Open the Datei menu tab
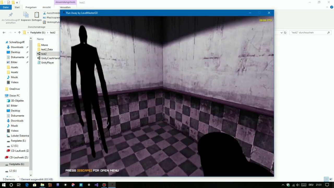The image size is (334, 188). coord(6,7)
